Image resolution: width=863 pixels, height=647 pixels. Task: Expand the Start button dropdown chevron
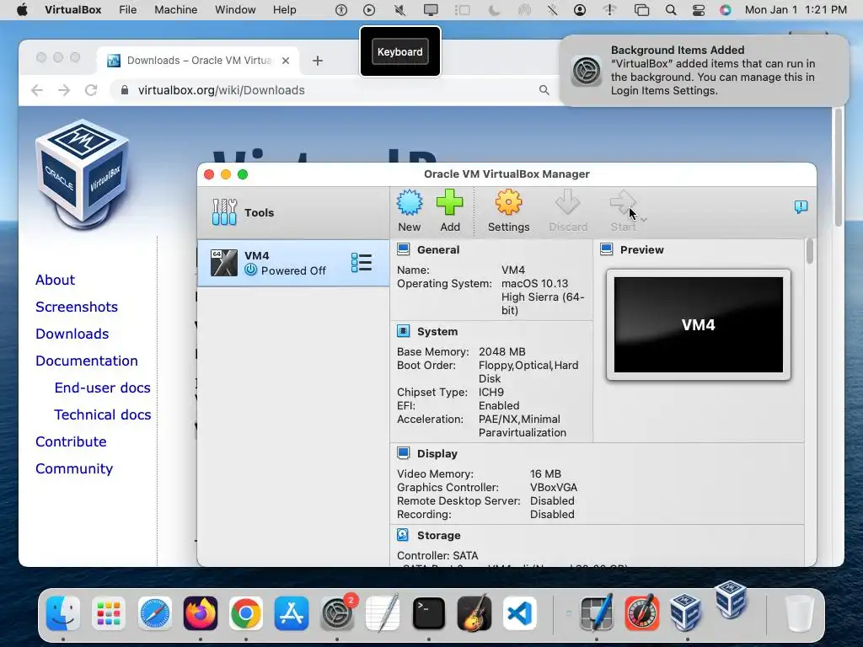644,220
